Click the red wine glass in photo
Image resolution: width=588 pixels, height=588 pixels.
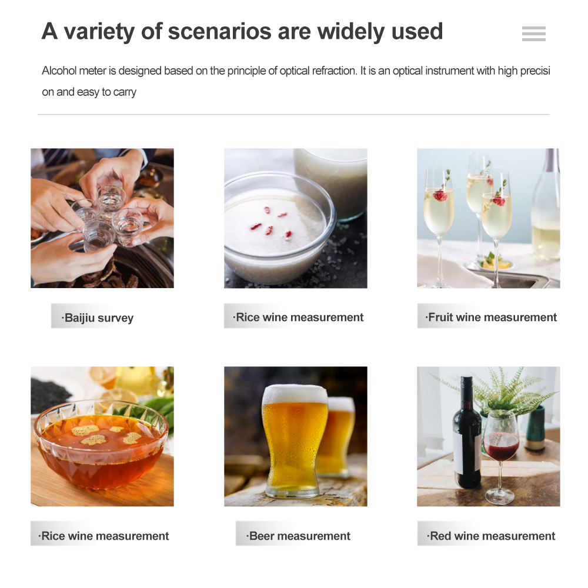coord(501,457)
